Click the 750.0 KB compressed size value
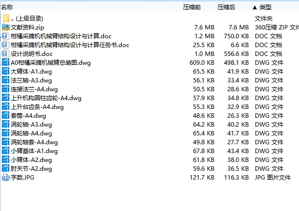299x211 pixels. pyautogui.click(x=236, y=36)
